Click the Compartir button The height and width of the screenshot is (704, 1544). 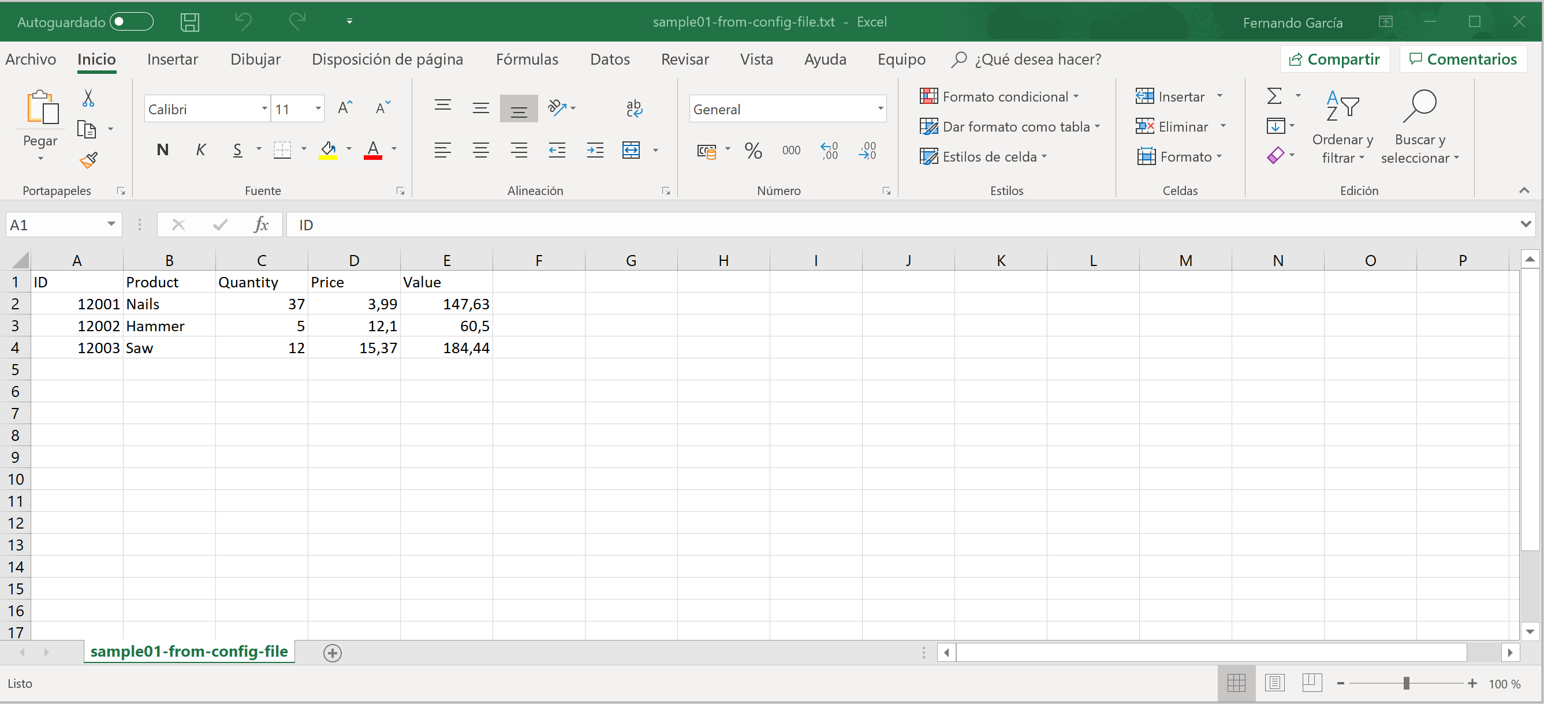coord(1334,59)
